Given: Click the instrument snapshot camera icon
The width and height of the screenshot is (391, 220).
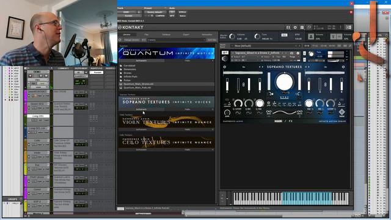Looking at the screenshot, I should pyautogui.click(x=291, y=53).
